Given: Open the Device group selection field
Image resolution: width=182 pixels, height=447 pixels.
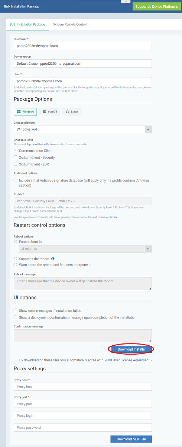Looking at the screenshot, I should (x=83, y=63).
